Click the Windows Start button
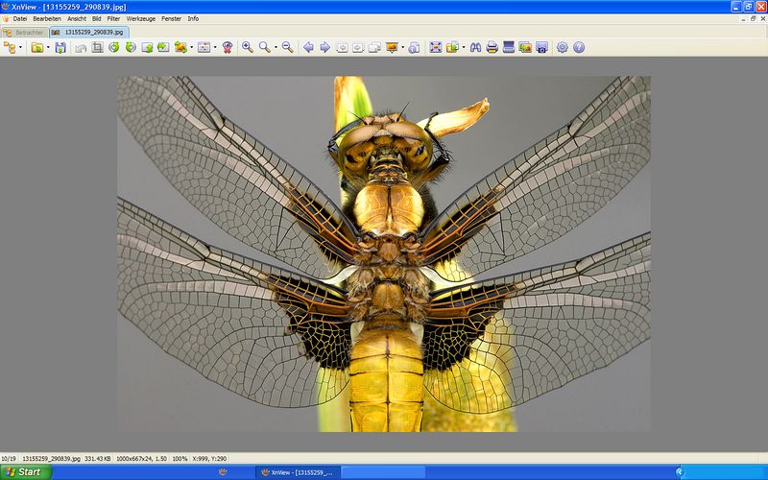This screenshot has width=768, height=480. click(23, 472)
